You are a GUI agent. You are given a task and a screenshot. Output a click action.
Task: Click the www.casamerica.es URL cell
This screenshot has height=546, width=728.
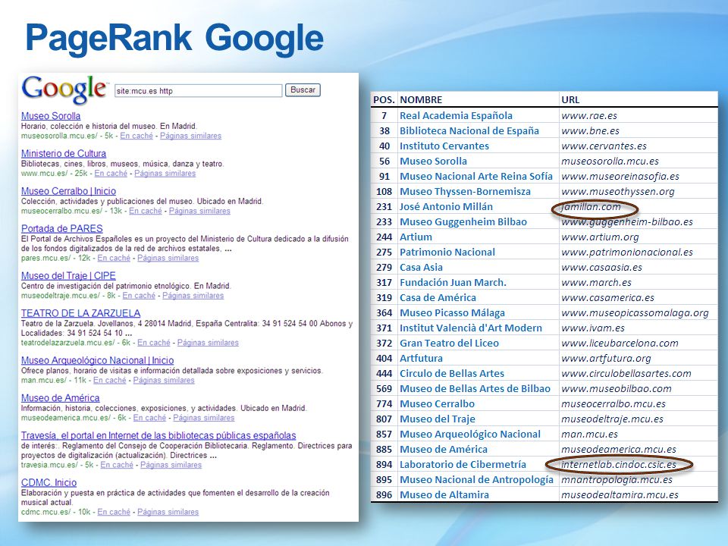click(x=607, y=297)
